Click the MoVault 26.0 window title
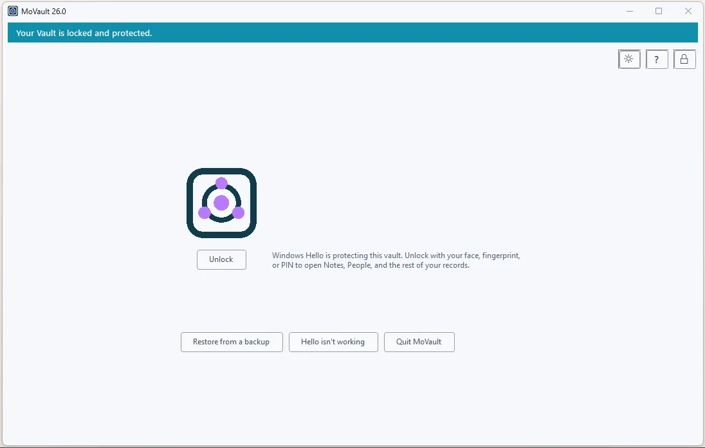The image size is (705, 448). pyautogui.click(x=44, y=11)
